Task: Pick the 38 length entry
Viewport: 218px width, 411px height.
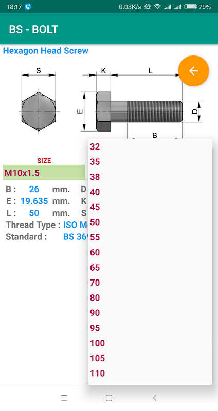Action: [150, 177]
